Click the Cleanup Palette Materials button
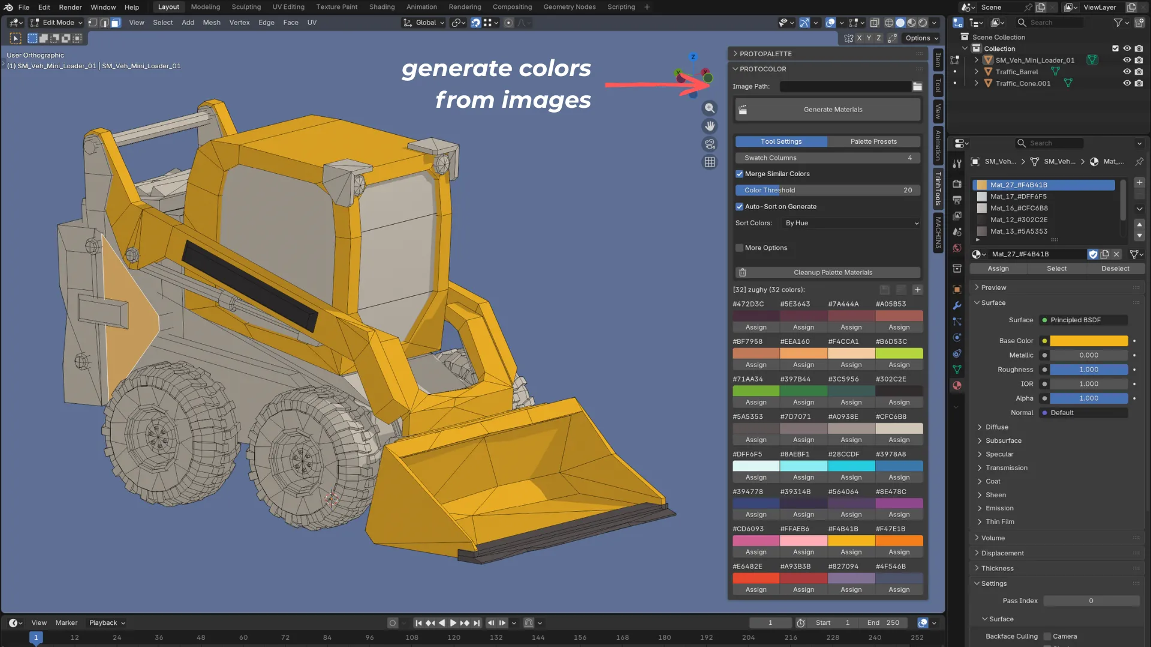 [x=833, y=273]
